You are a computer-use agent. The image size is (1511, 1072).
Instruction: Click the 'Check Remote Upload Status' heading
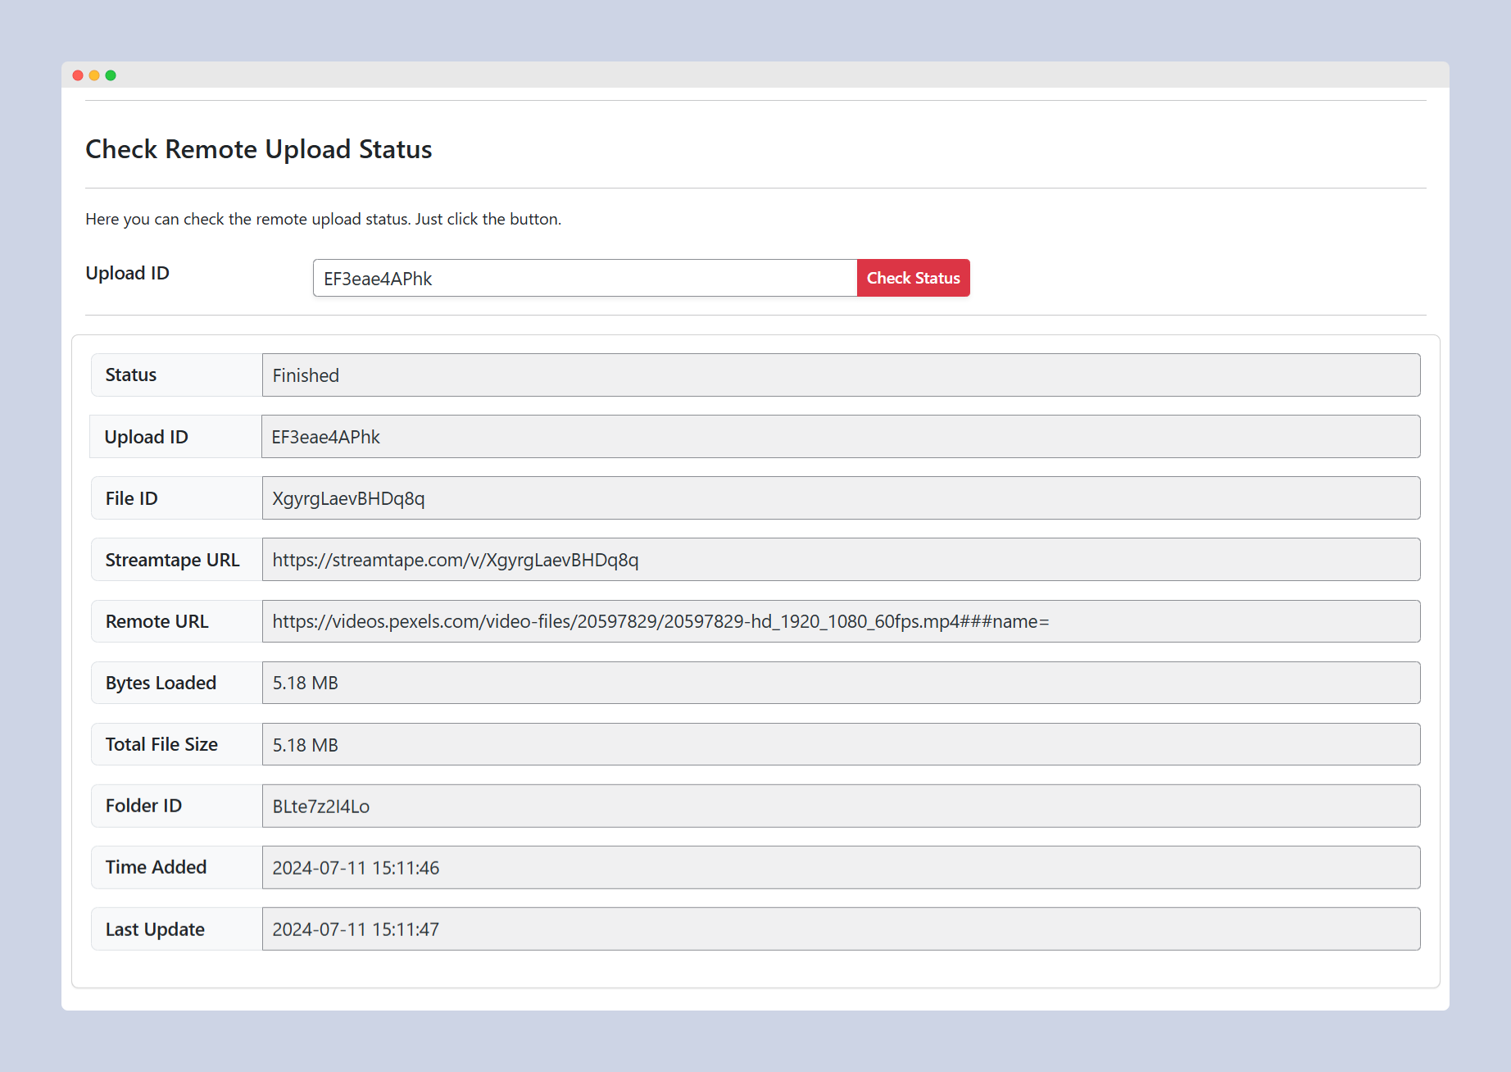point(259,149)
